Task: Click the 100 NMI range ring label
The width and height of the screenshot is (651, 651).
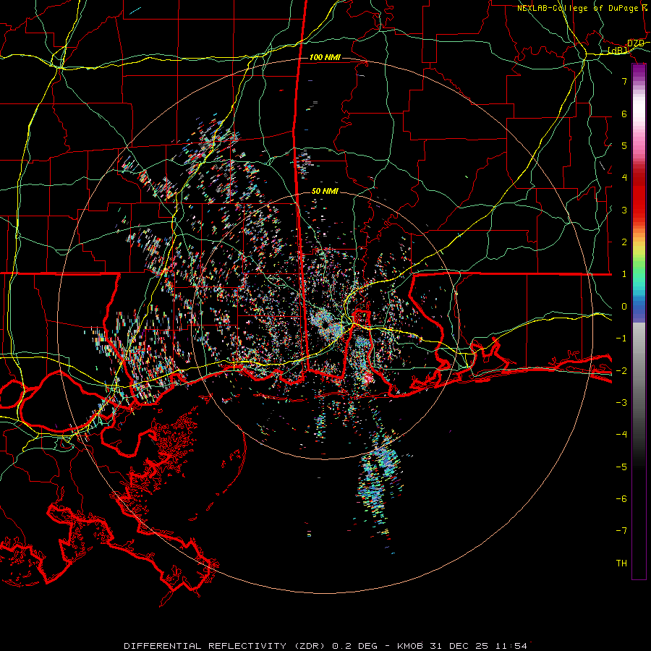Action: pos(325,57)
